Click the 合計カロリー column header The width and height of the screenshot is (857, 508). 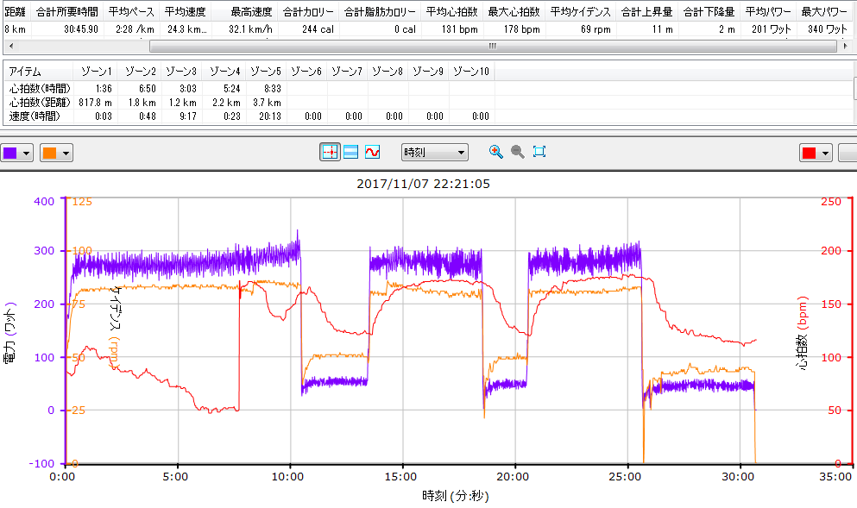[x=308, y=11]
